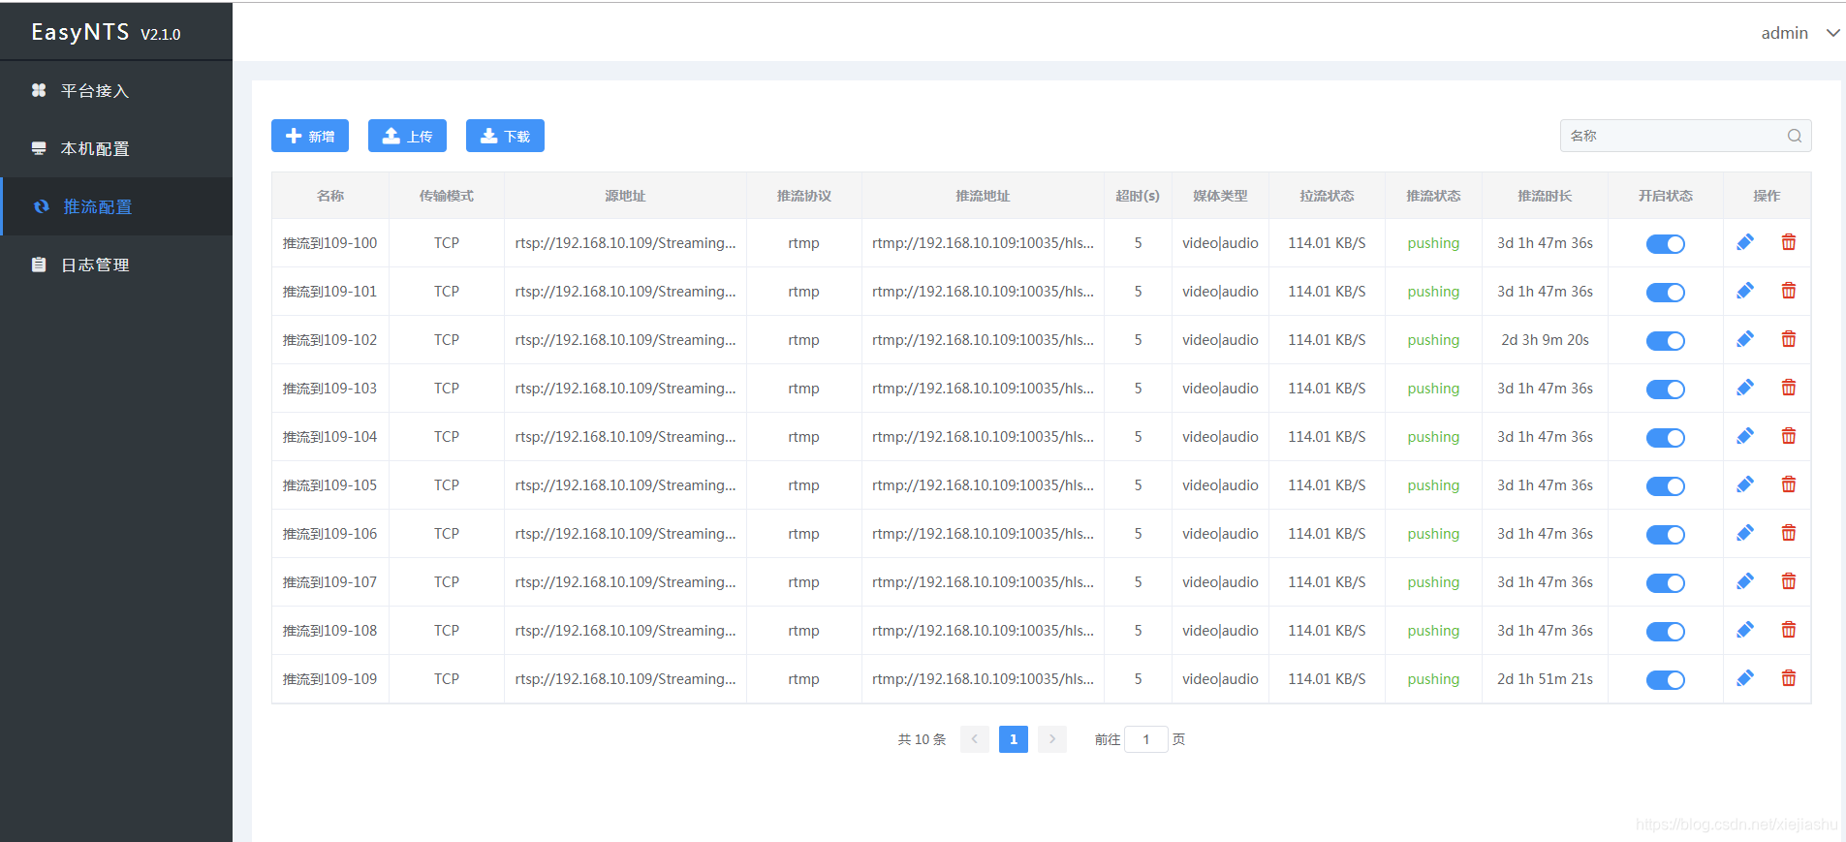Turn off the switch for 推流到109-108
The height and width of the screenshot is (842, 1846).
point(1666,632)
